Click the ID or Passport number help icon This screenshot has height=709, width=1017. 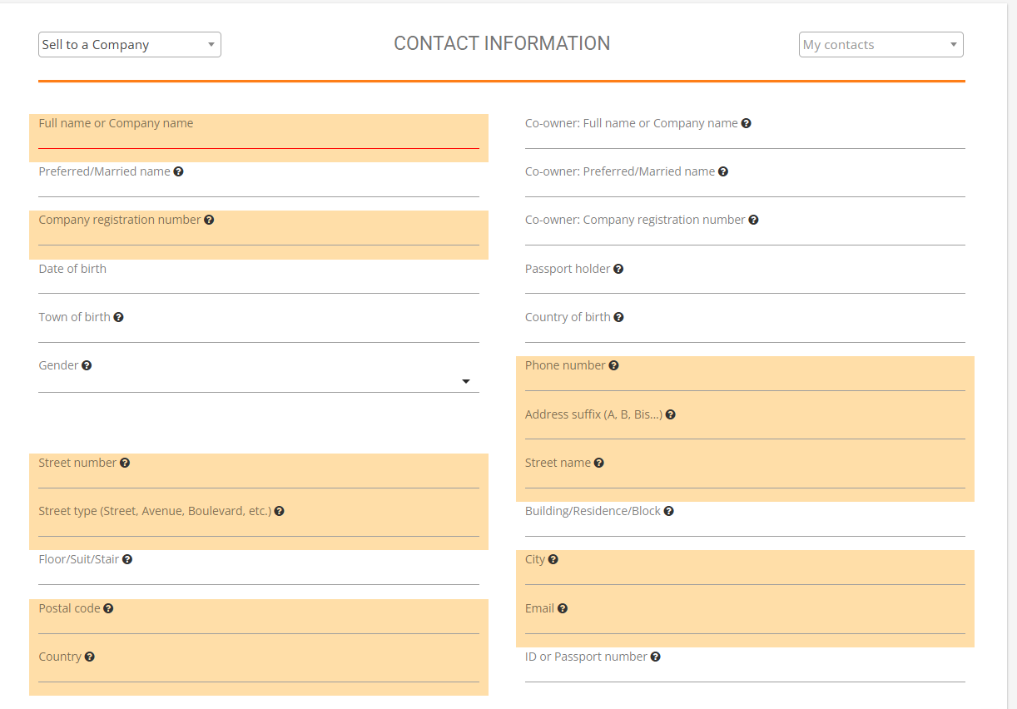pyautogui.click(x=656, y=657)
